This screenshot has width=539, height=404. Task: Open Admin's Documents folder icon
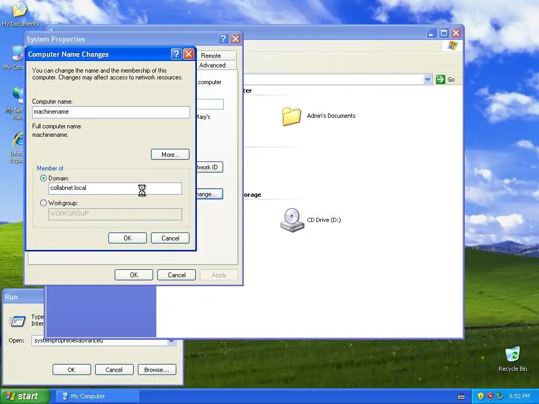(292, 116)
